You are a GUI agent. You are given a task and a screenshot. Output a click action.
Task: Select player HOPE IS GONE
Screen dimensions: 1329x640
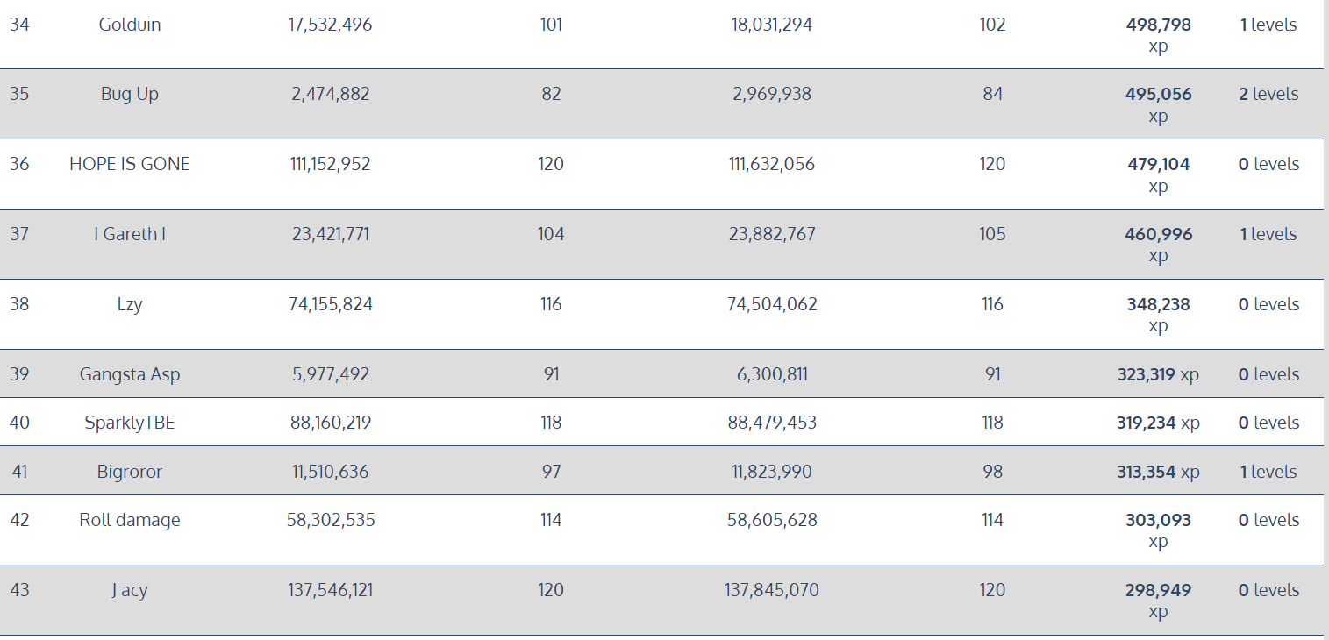pos(130,164)
